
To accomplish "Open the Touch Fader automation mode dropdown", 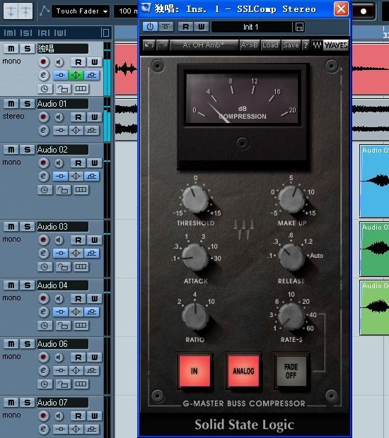I will click(x=81, y=11).
